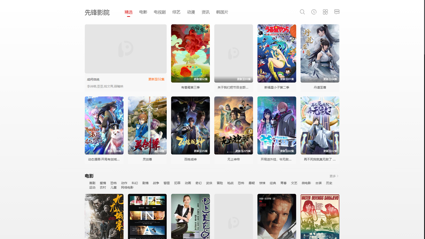Click the 无上神帝 title link
425x239 pixels.
pyautogui.click(x=233, y=159)
